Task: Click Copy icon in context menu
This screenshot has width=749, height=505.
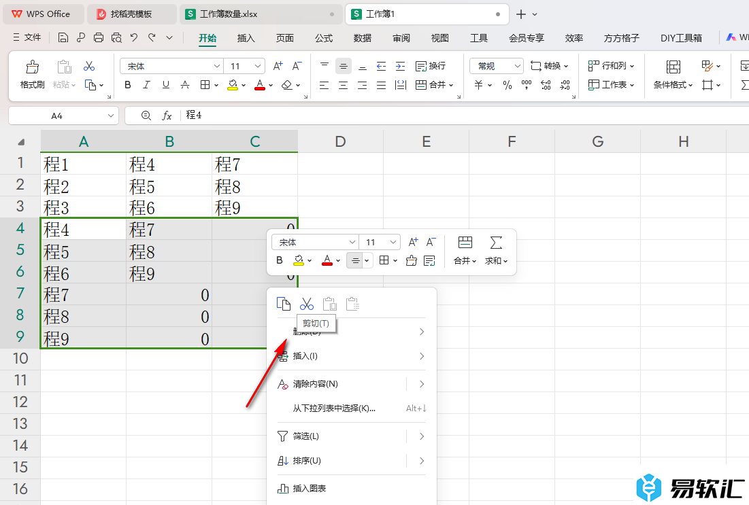Action: 283,304
